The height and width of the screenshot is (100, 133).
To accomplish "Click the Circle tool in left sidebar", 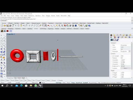I will [x=2, y=41].
